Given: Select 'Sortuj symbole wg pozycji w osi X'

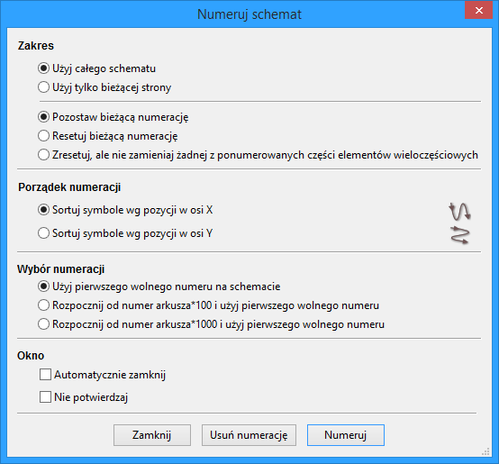Looking at the screenshot, I should 125,210.
